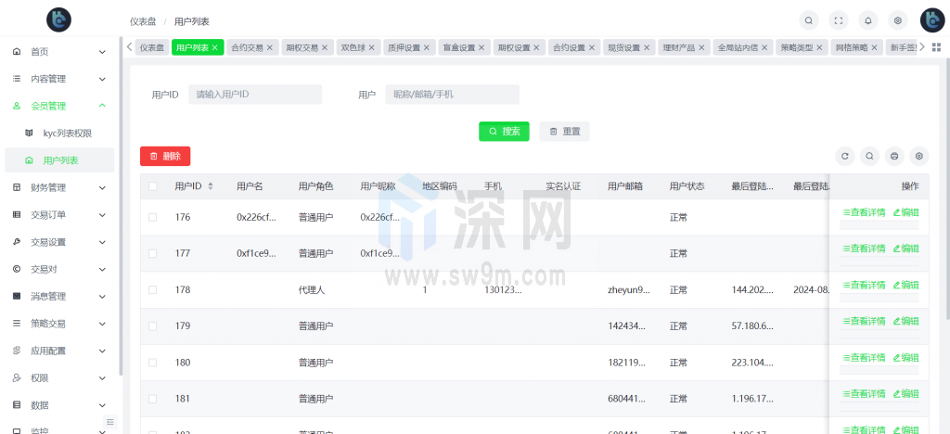Check the select-all checkbox in table header
This screenshot has width=950, height=434.
(153, 186)
